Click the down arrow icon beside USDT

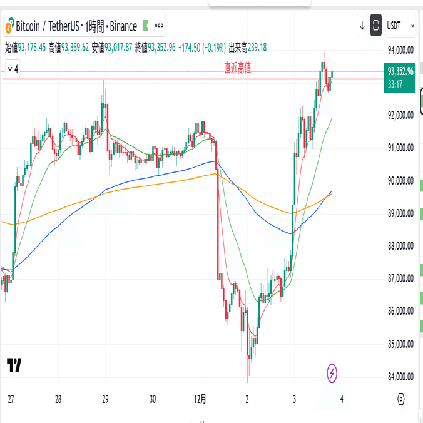tap(362, 26)
